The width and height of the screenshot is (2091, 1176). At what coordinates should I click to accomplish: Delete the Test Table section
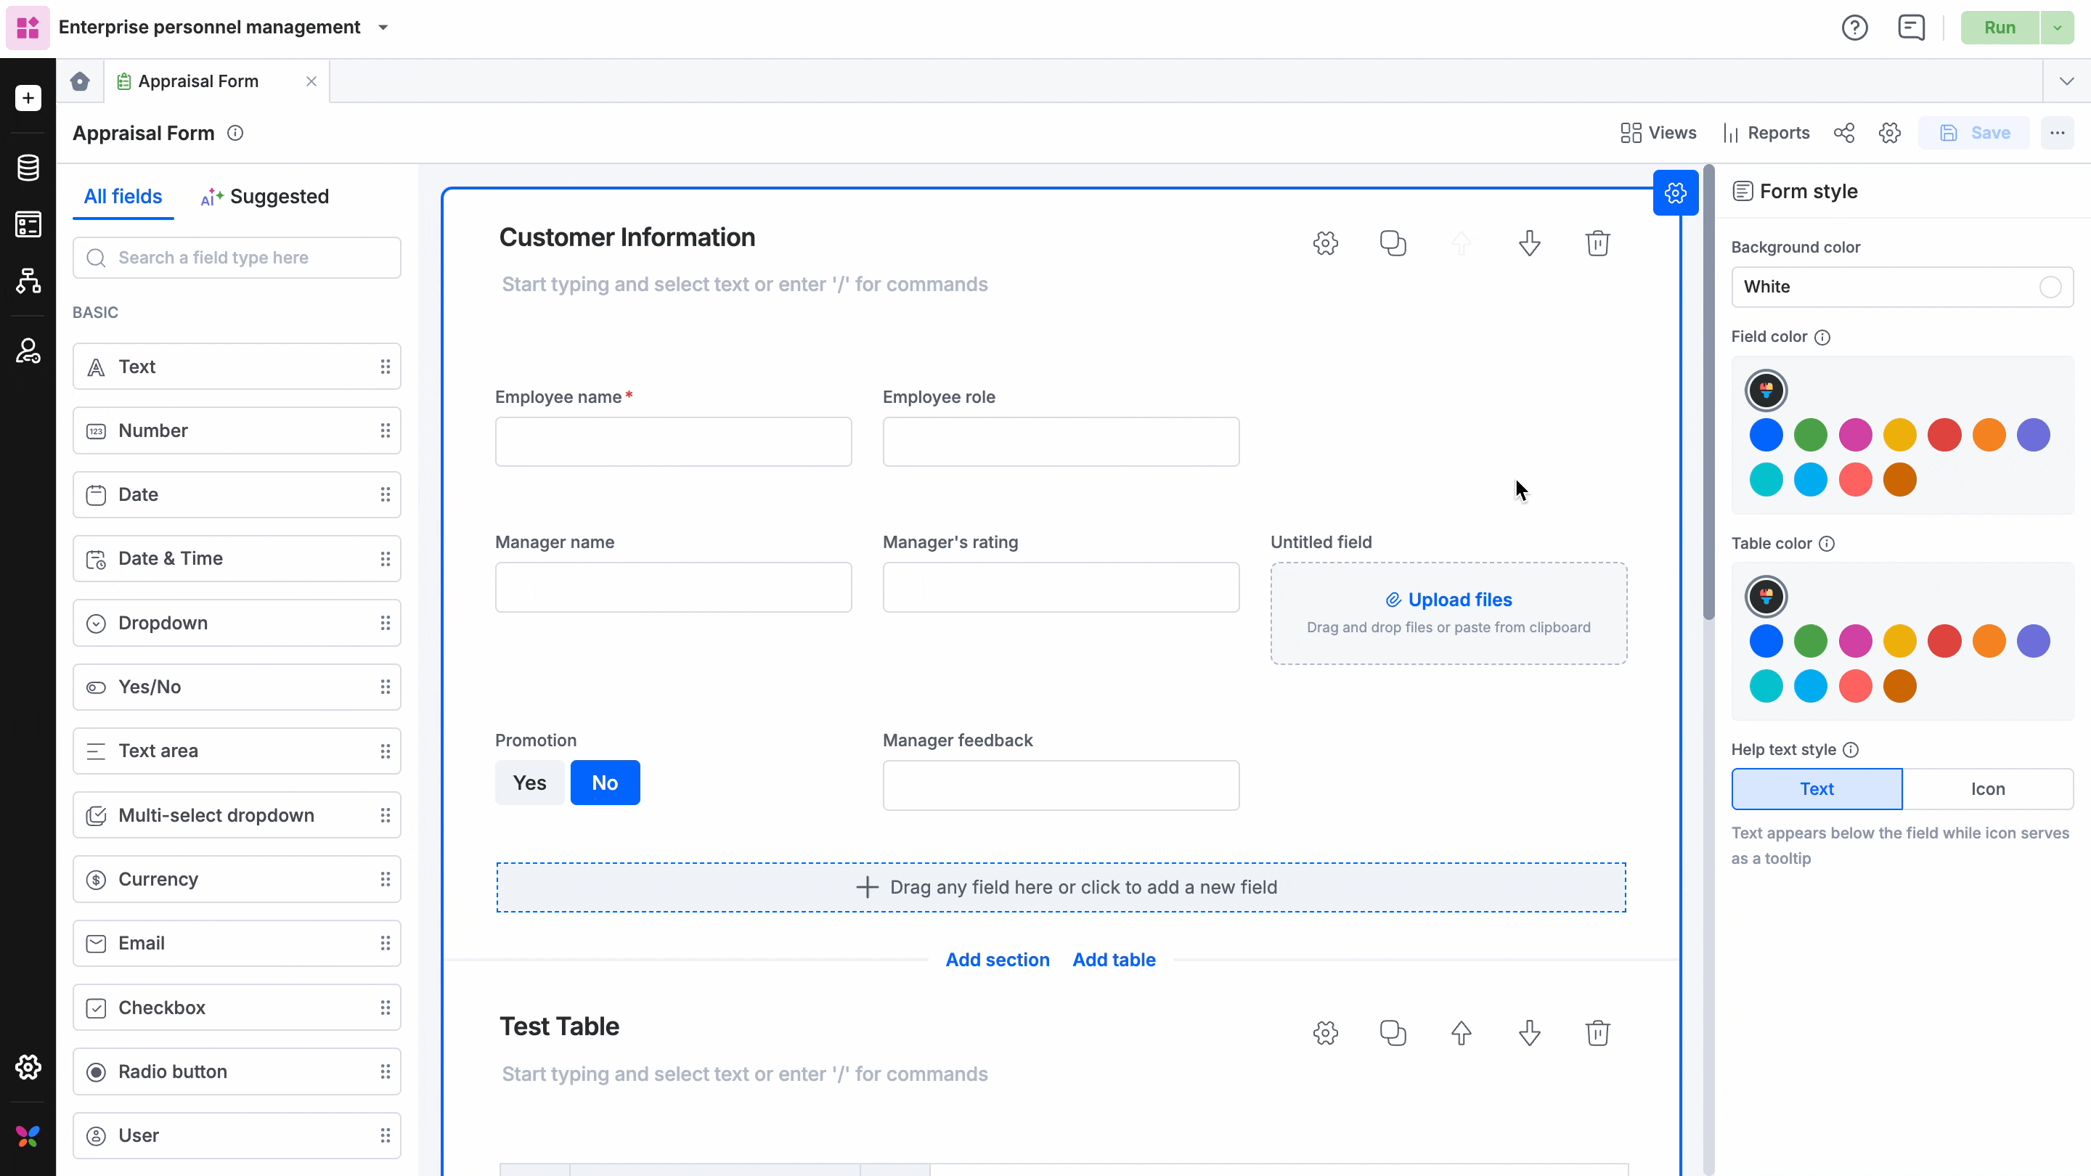point(1597,1033)
